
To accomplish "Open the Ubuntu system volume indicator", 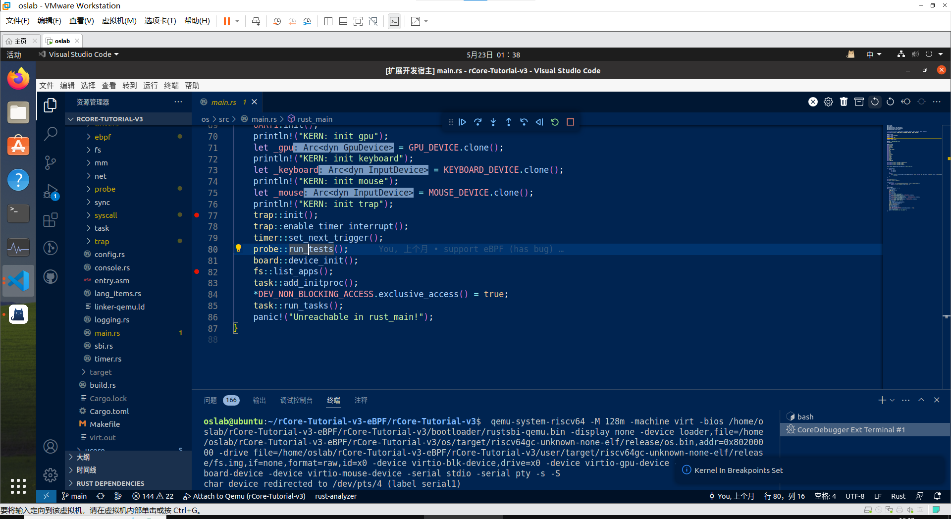I will pyautogui.click(x=915, y=54).
